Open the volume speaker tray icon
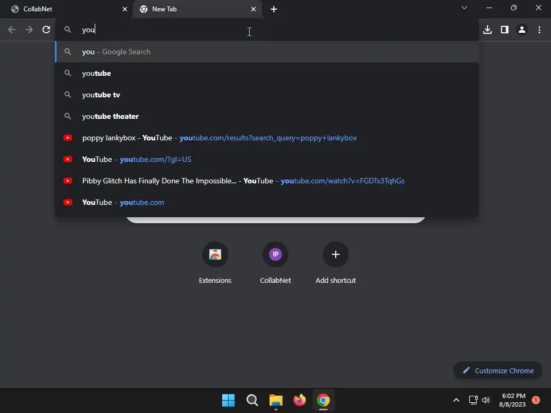 coord(486,400)
